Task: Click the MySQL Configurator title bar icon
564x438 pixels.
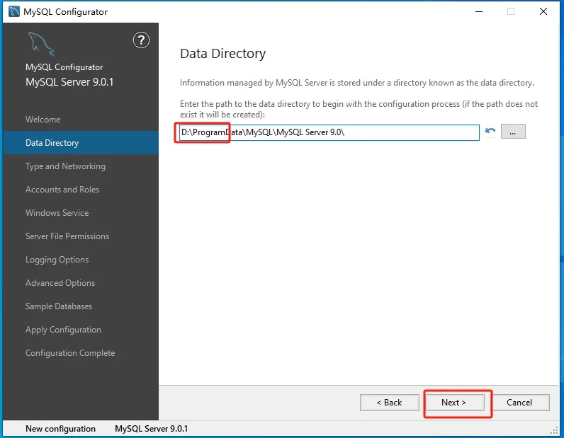Action: [13, 11]
